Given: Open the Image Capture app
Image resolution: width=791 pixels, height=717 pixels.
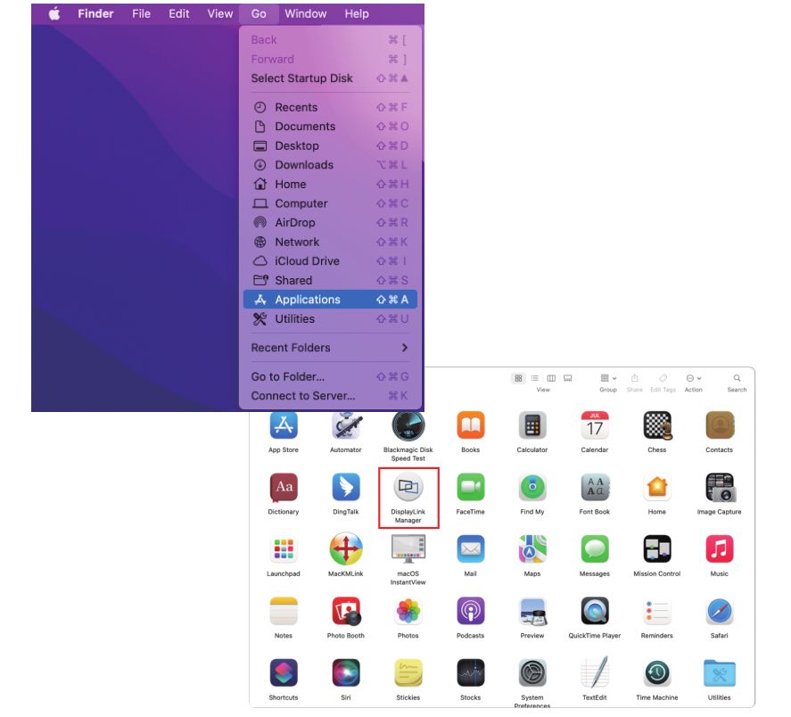Looking at the screenshot, I should click(719, 487).
